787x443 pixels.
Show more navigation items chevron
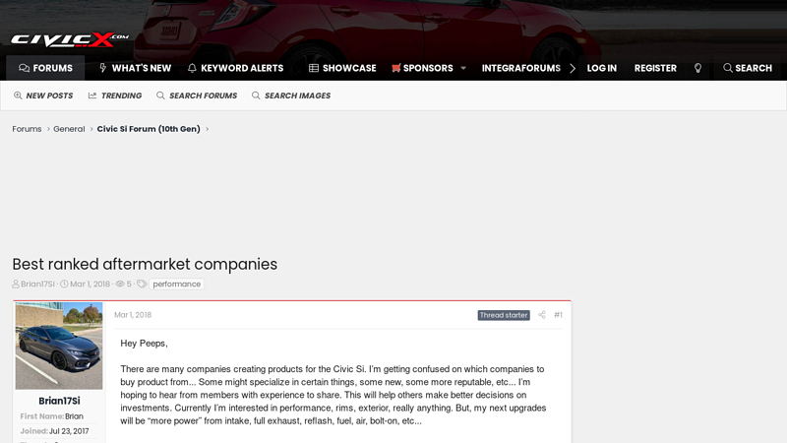click(573, 68)
